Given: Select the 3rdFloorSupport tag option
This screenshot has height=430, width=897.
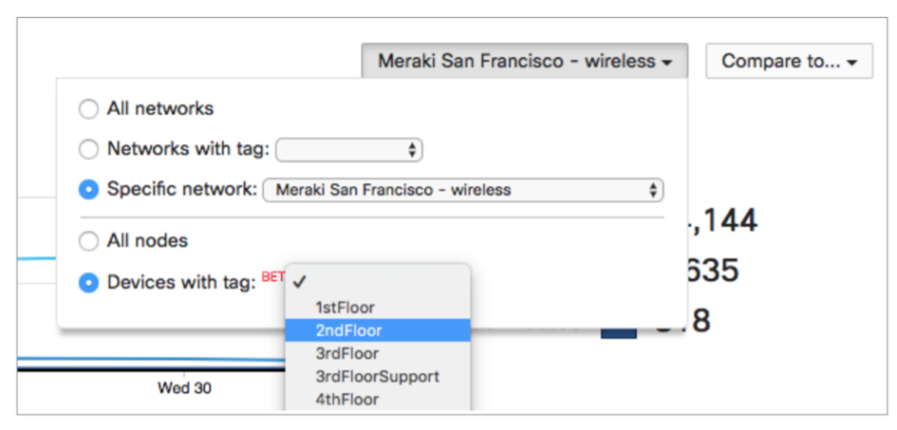Looking at the screenshot, I should [x=377, y=376].
